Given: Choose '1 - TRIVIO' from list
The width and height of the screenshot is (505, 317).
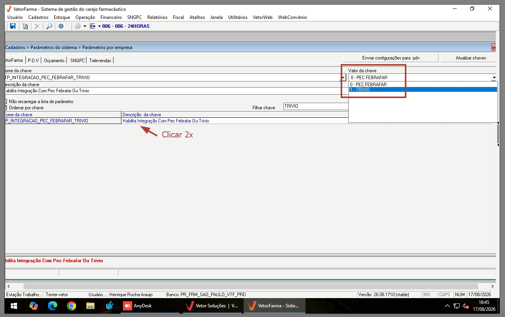Looking at the screenshot, I should point(423,90).
